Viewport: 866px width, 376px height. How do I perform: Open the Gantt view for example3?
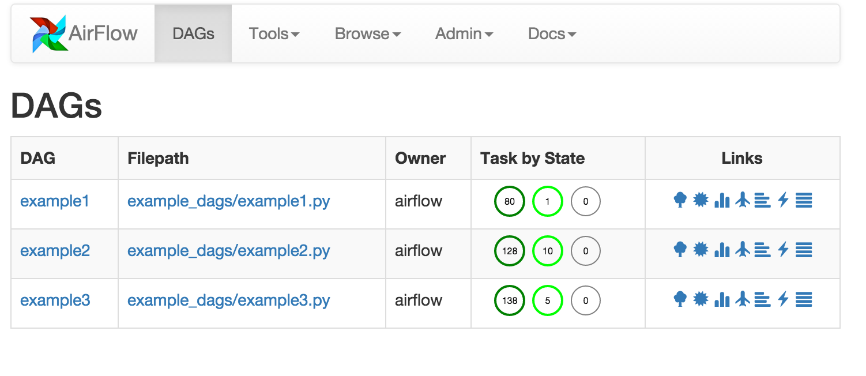coord(762,300)
